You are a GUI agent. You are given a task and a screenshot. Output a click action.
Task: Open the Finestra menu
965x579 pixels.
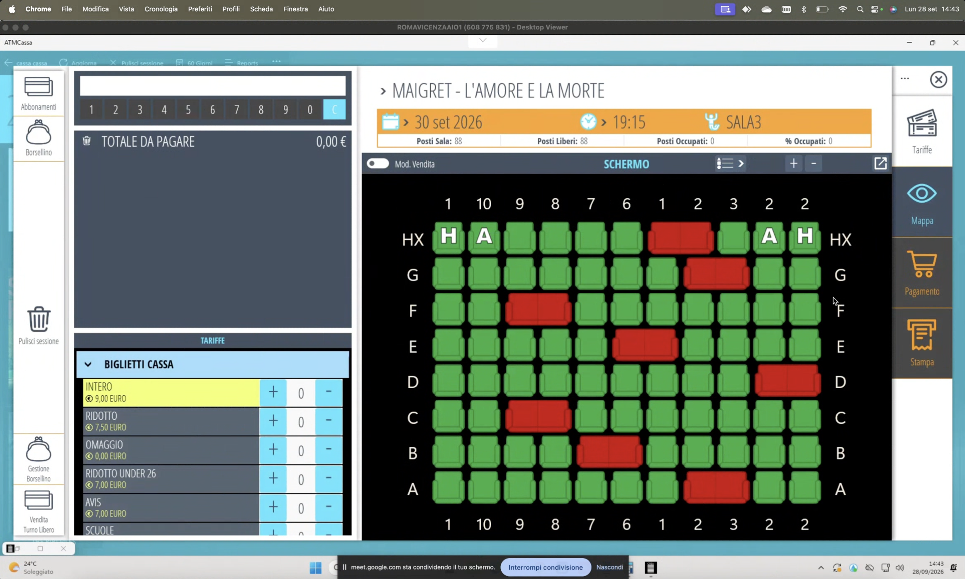coord(295,9)
